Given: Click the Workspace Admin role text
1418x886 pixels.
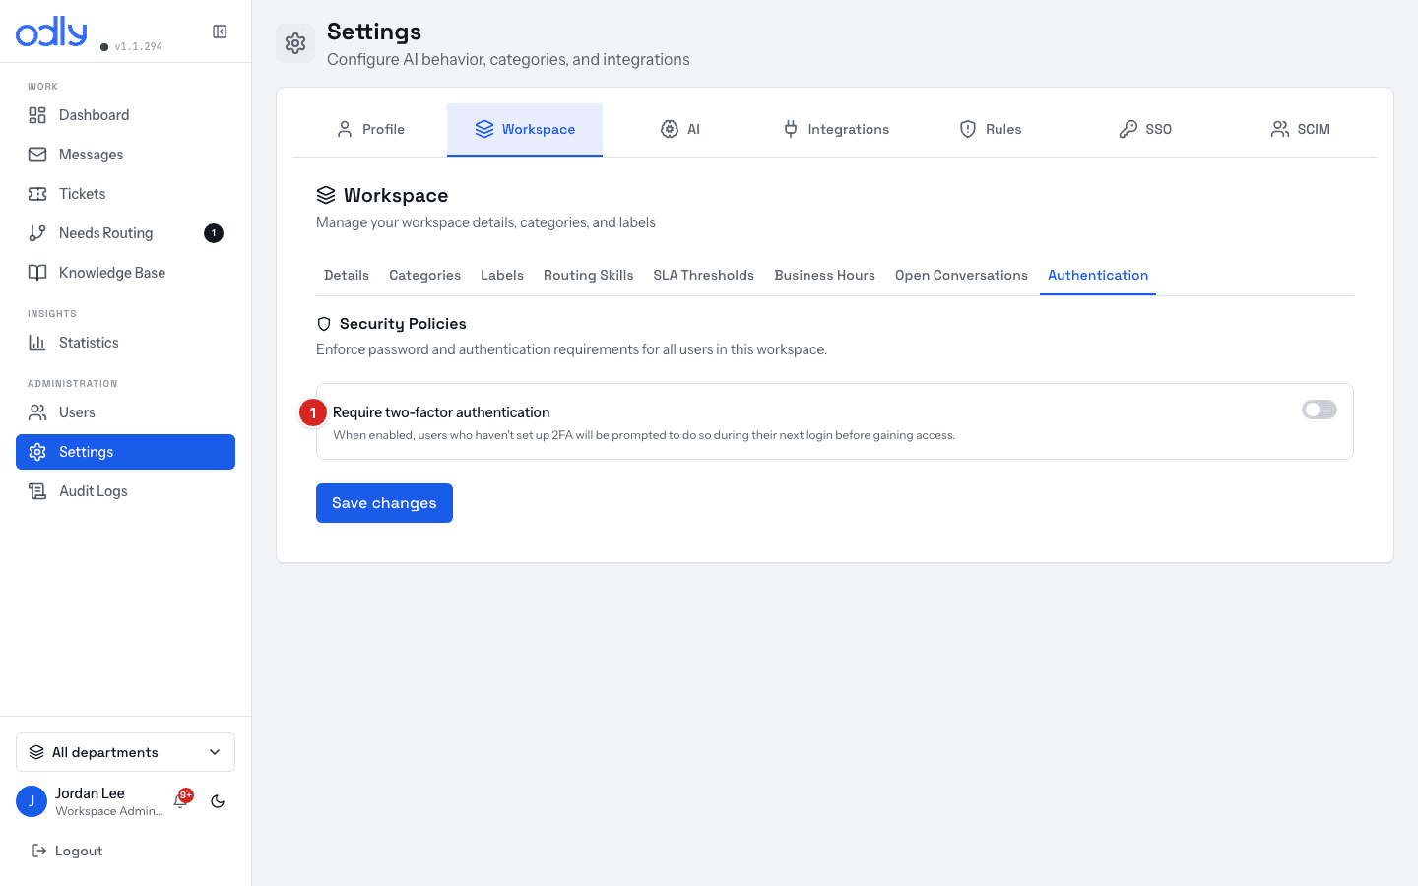Looking at the screenshot, I should coord(109,811).
